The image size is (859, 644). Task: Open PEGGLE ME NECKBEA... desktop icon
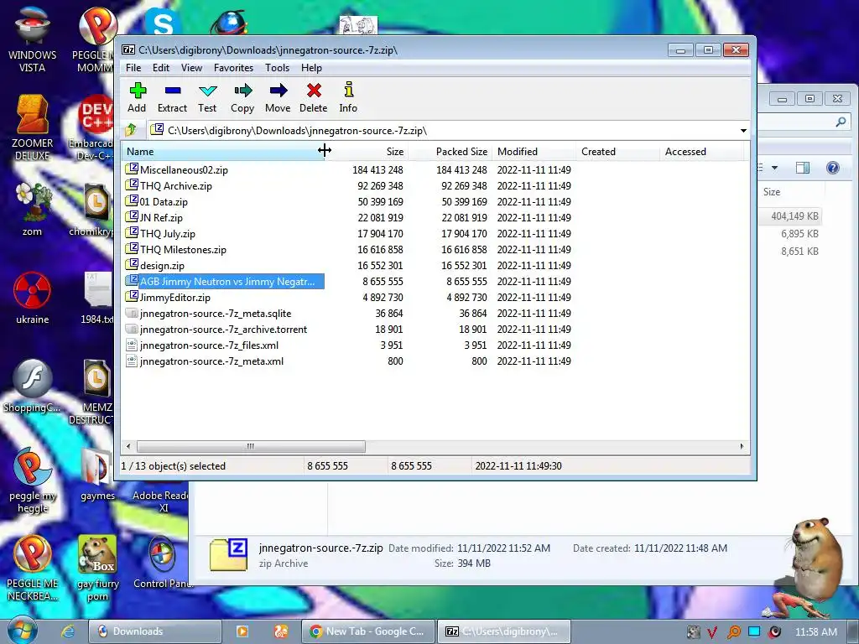point(33,568)
